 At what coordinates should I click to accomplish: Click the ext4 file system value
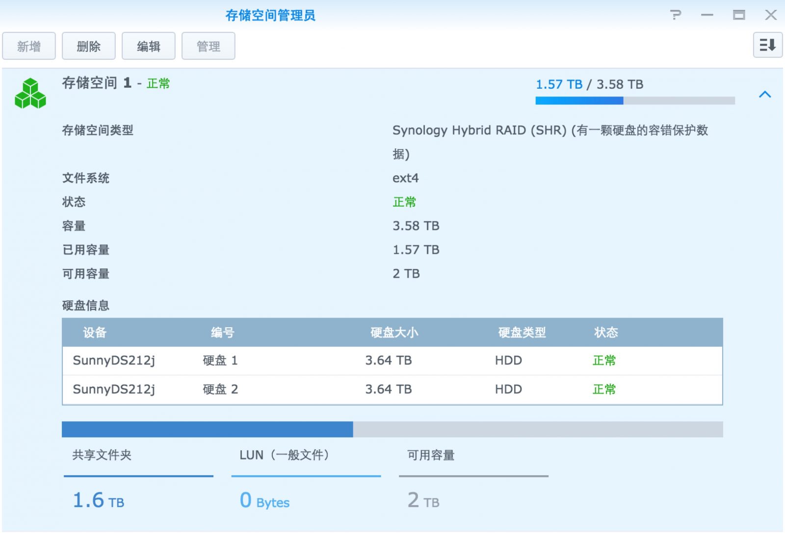click(x=405, y=178)
